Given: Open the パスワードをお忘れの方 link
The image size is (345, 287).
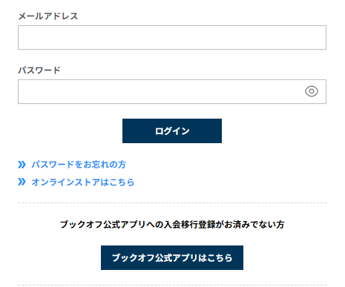Looking at the screenshot, I should coord(79,165).
